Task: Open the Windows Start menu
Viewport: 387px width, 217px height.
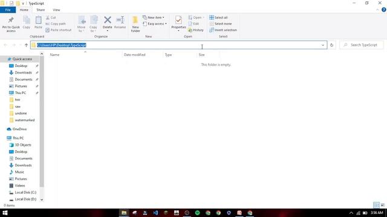Action: 5,213
